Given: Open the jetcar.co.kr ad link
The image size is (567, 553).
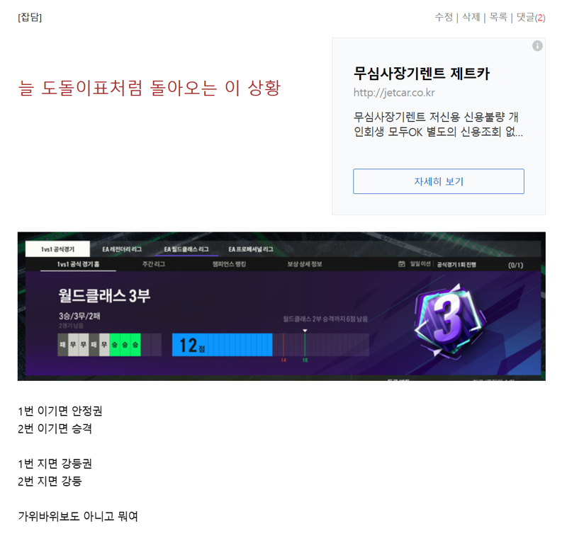Looking at the screenshot, I should [394, 93].
